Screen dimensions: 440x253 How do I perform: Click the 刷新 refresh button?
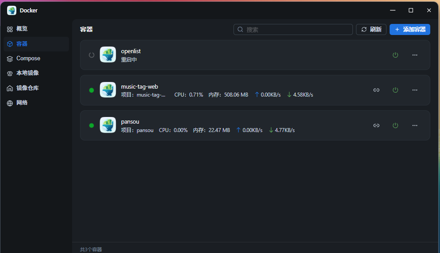tap(371, 30)
